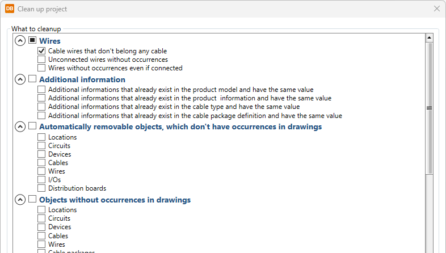
Task: Check additional informations existing in cable type
Action: [x=41, y=107]
